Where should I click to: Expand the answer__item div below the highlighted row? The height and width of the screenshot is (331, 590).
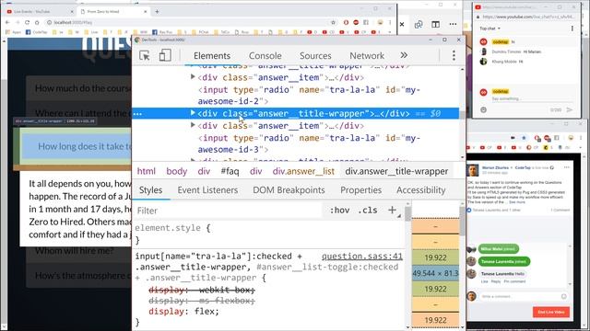pos(193,125)
